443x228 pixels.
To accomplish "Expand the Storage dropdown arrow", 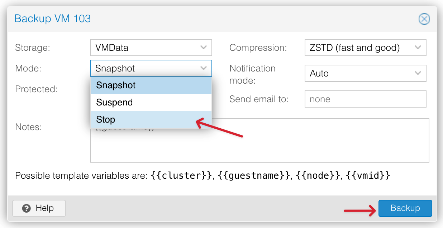I will click(204, 48).
